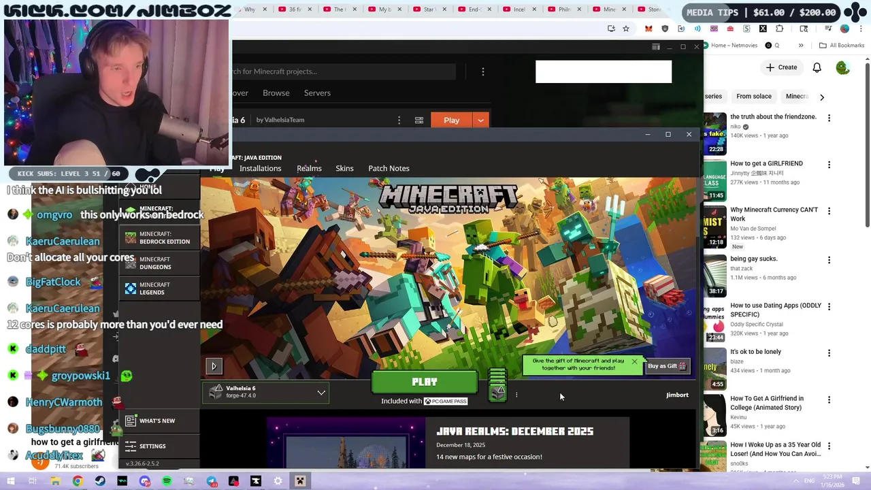Click the orange Play button in CurseForge window
The height and width of the screenshot is (490, 871).
[x=452, y=120]
